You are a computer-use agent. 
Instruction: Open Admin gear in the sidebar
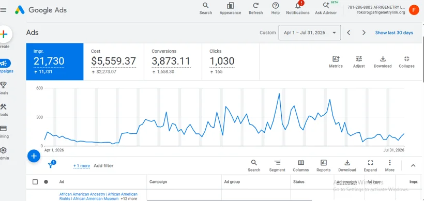[x=4, y=153]
